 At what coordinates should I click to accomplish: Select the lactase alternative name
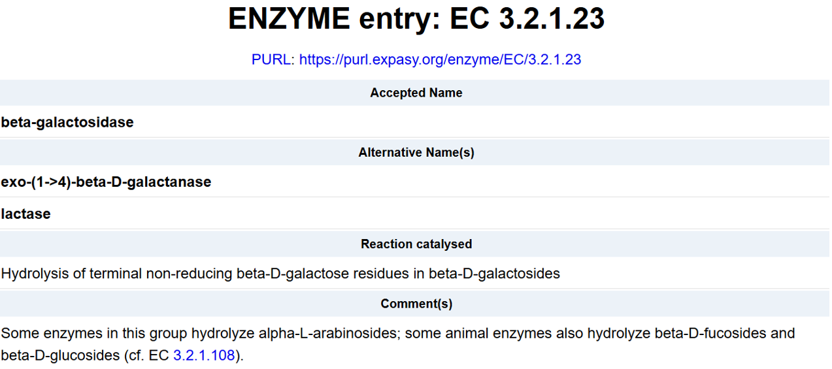click(x=25, y=214)
